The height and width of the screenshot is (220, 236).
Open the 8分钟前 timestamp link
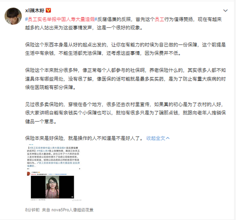(x=32, y=210)
